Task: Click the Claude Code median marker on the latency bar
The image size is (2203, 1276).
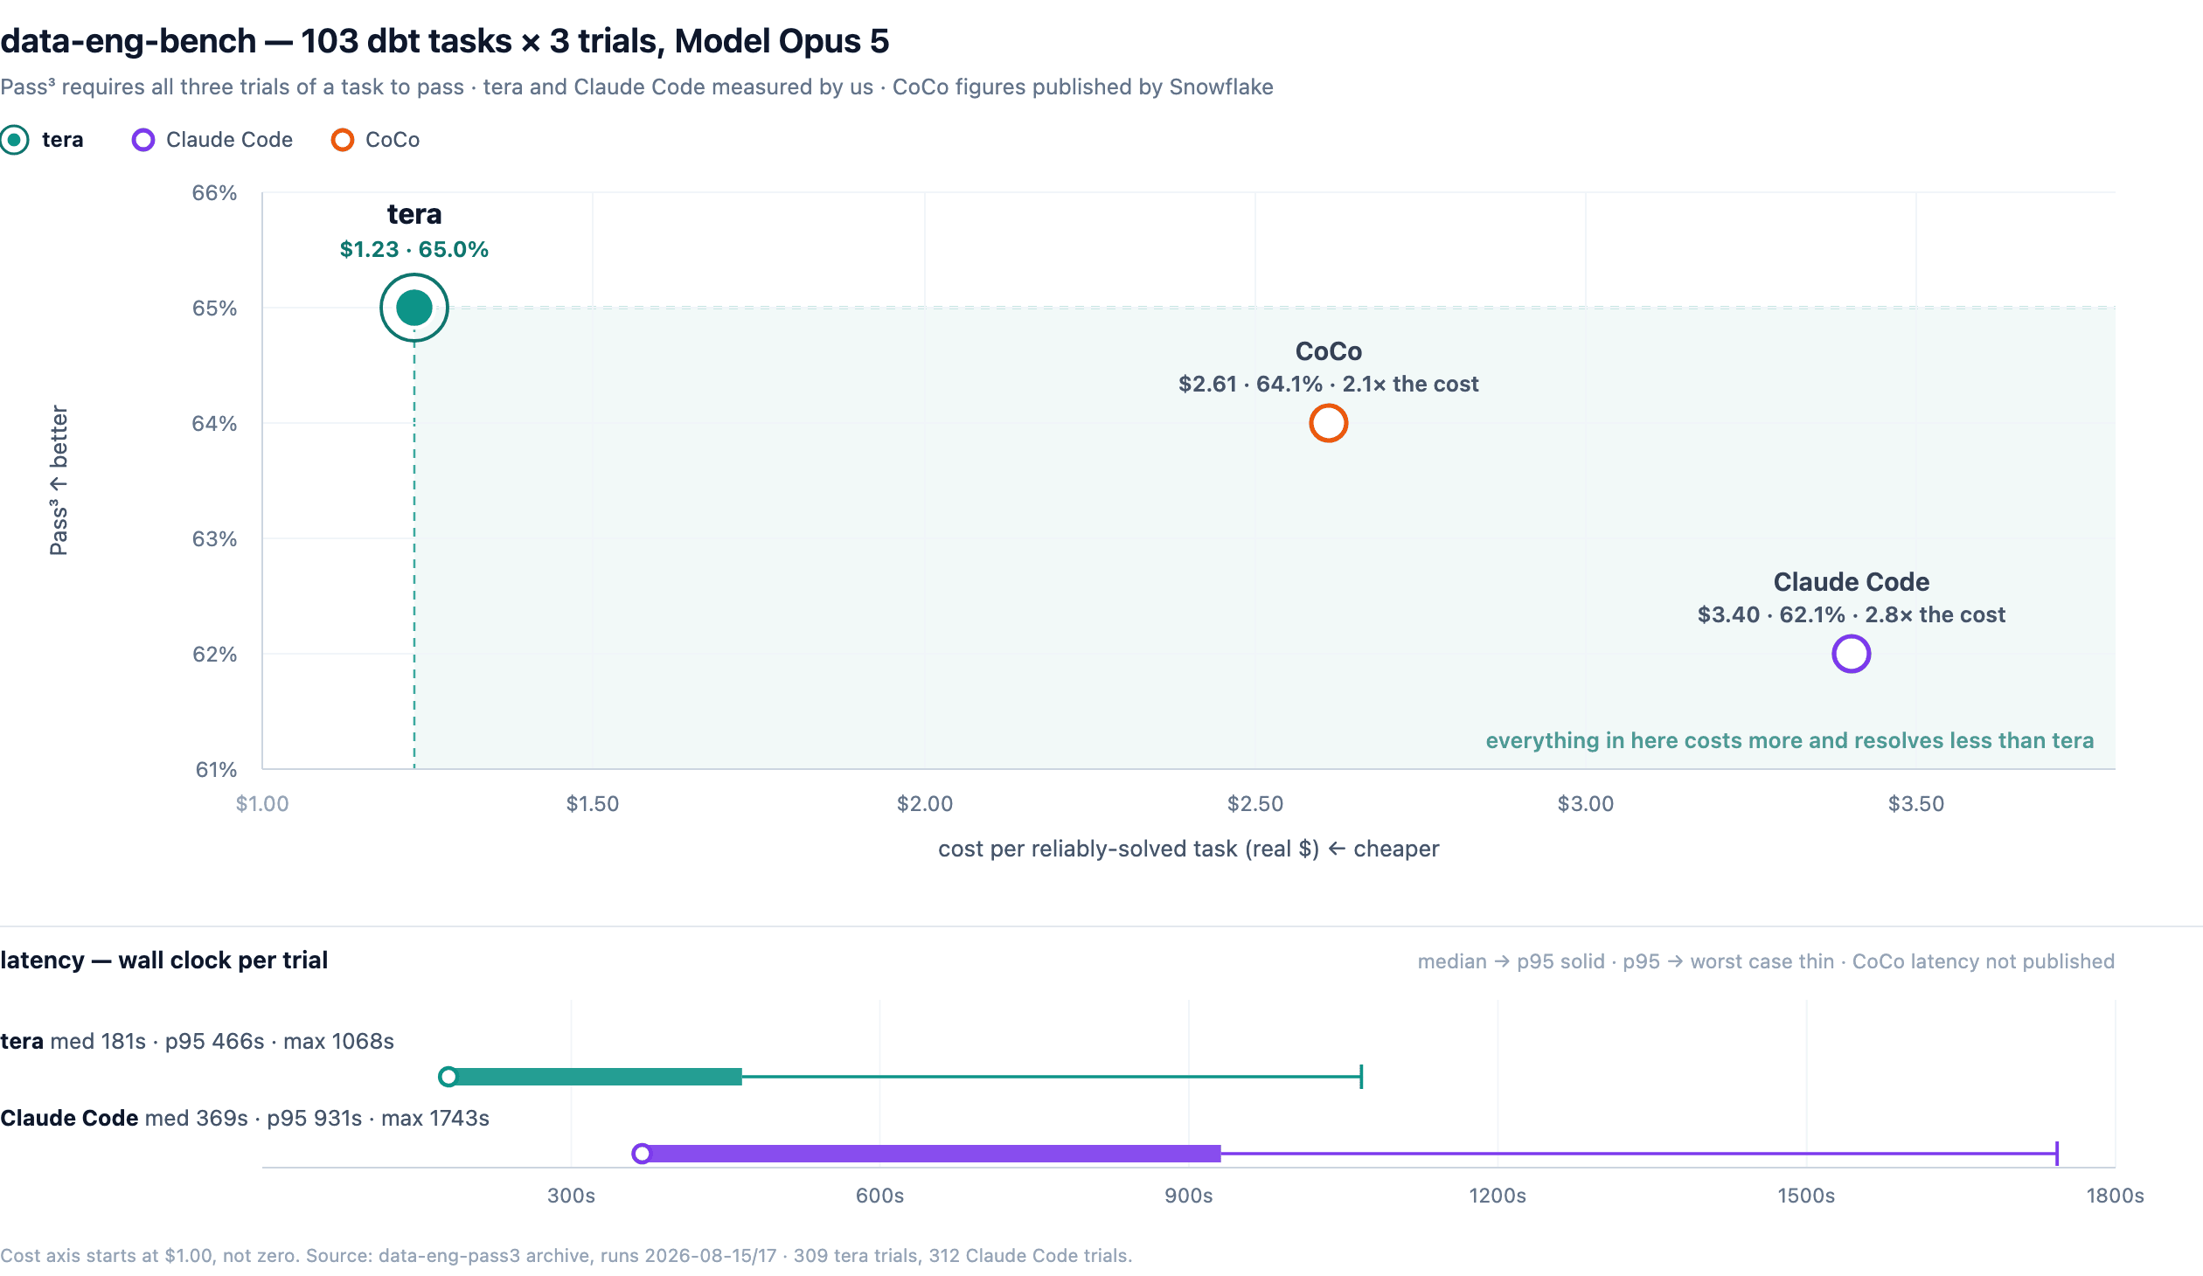Action: [642, 1154]
